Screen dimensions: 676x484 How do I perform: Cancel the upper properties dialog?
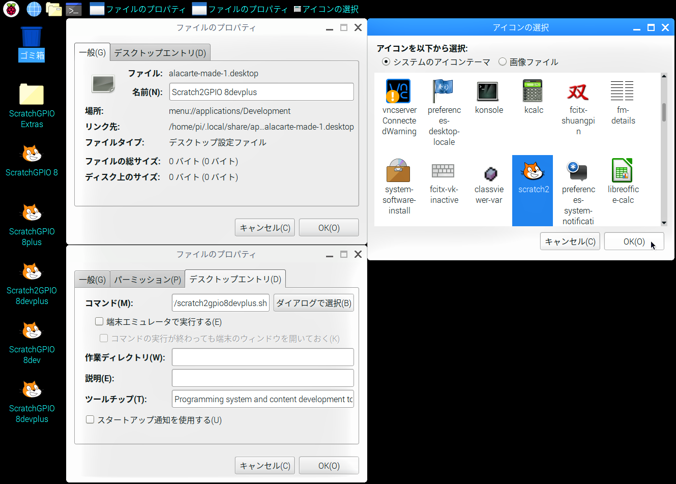coord(264,228)
